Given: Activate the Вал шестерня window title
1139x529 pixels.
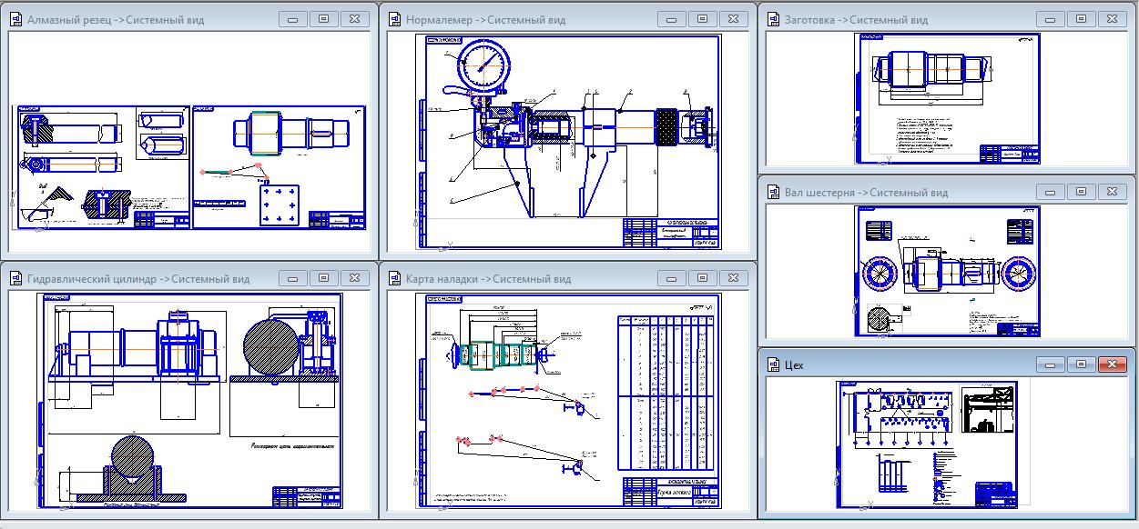Looking at the screenshot, I should click(x=866, y=193).
